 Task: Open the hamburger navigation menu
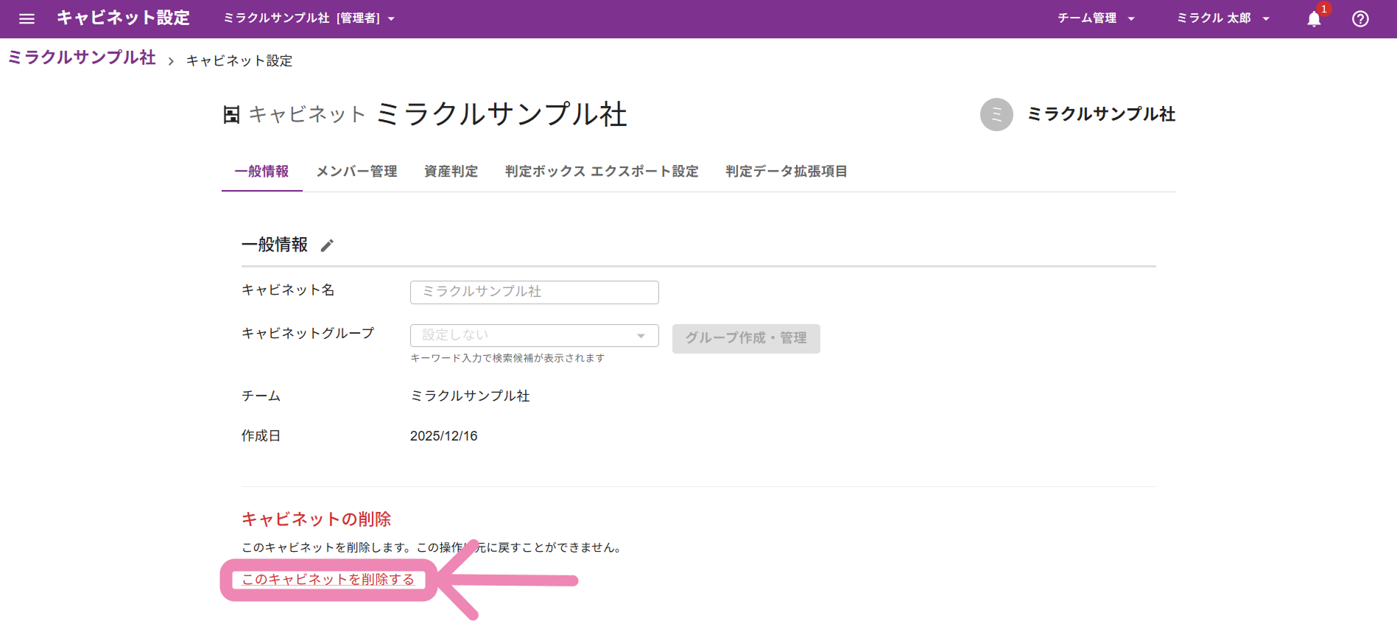[x=27, y=18]
